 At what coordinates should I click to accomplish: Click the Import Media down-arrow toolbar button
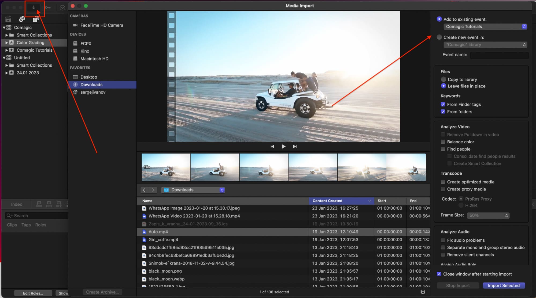tap(34, 7)
